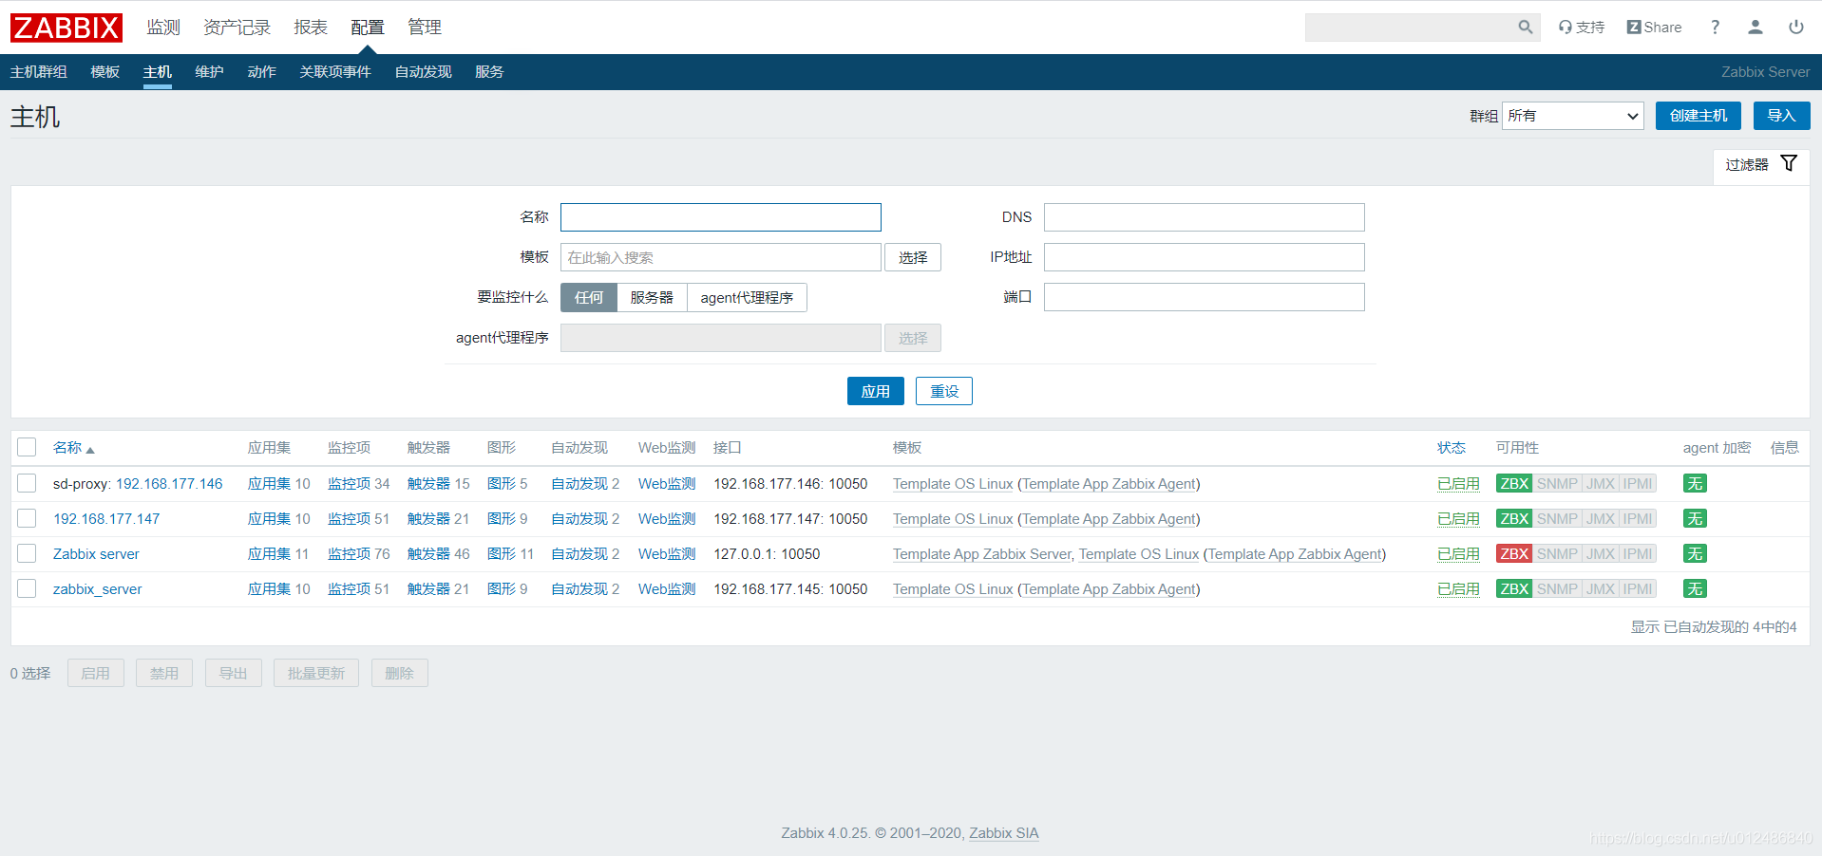Click 选择 next to template field
The width and height of the screenshot is (1822, 856).
(913, 257)
